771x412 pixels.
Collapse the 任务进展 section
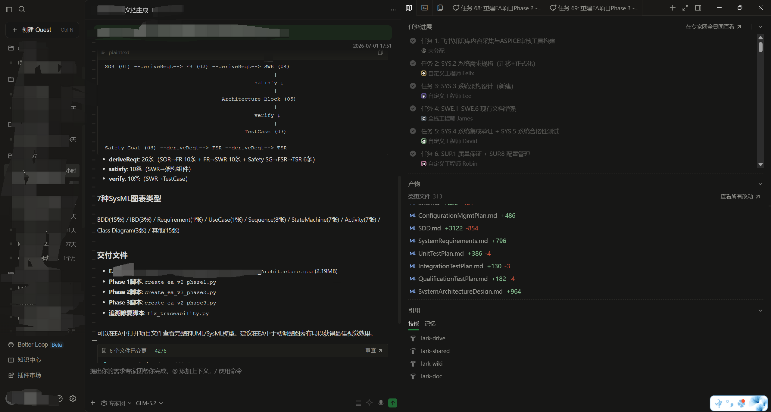[760, 27]
